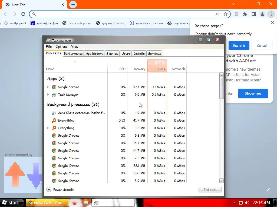Click the process list scrollbar up arrow

click(x=221, y=75)
